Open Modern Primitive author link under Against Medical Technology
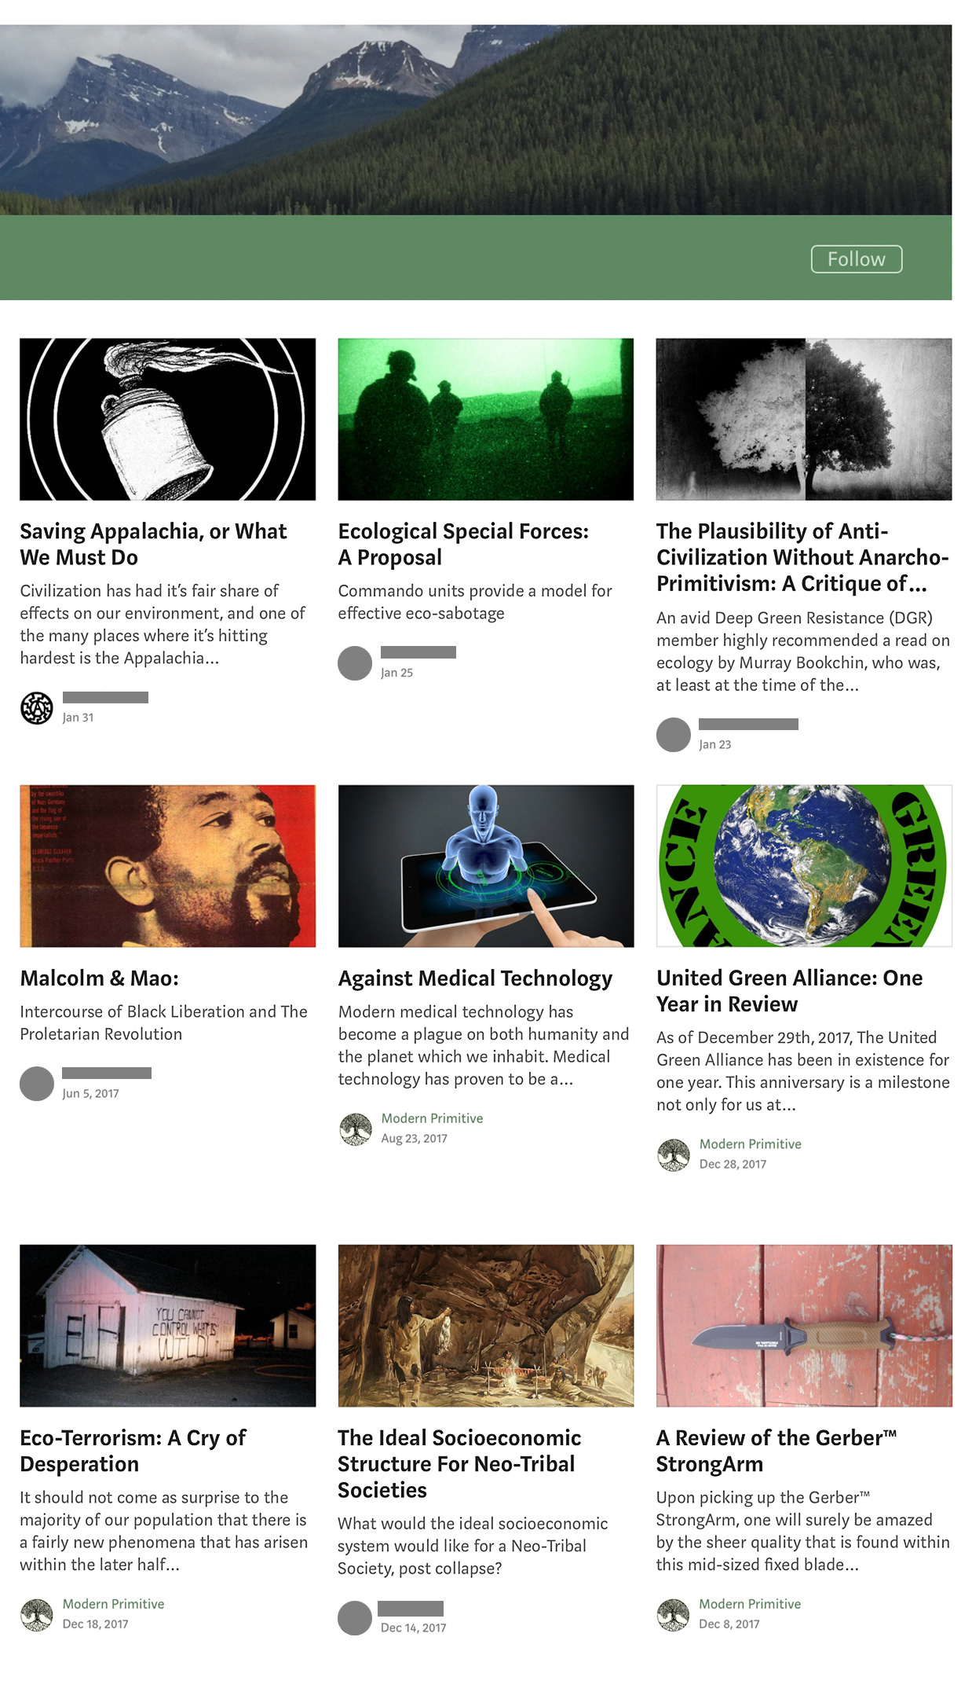The width and height of the screenshot is (972, 1692). (432, 1118)
